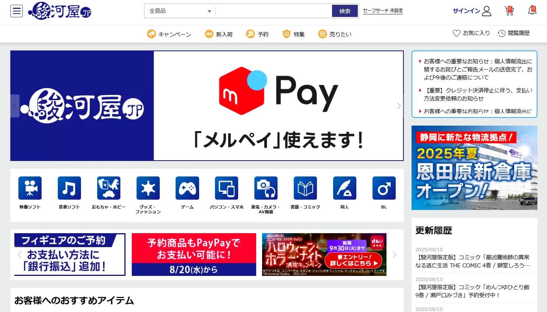547x312 pixels.
Task: Select the パソコン・スマホ category icon
Action: (x=227, y=188)
